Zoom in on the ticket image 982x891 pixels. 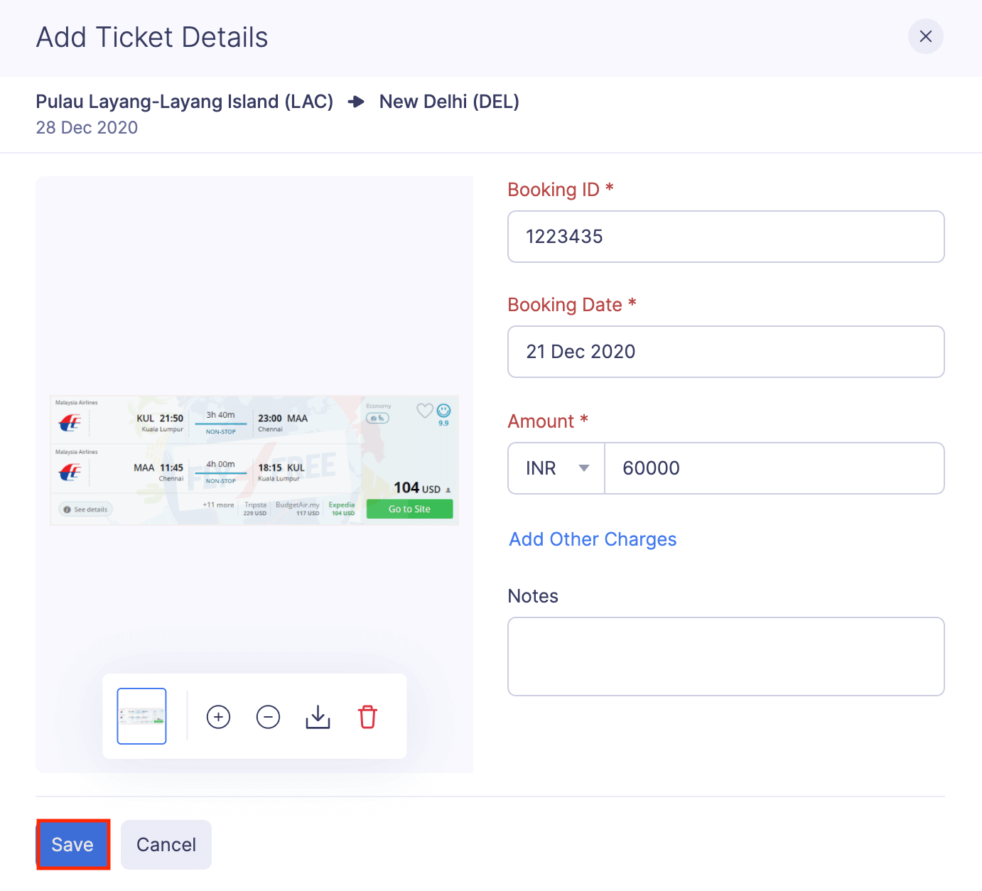pyautogui.click(x=218, y=717)
